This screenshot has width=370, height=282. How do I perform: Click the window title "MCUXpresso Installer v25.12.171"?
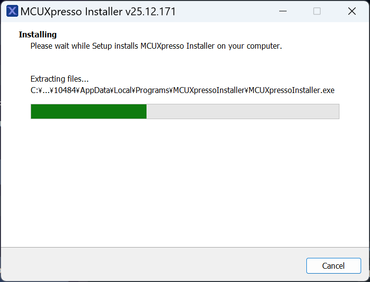coord(98,11)
